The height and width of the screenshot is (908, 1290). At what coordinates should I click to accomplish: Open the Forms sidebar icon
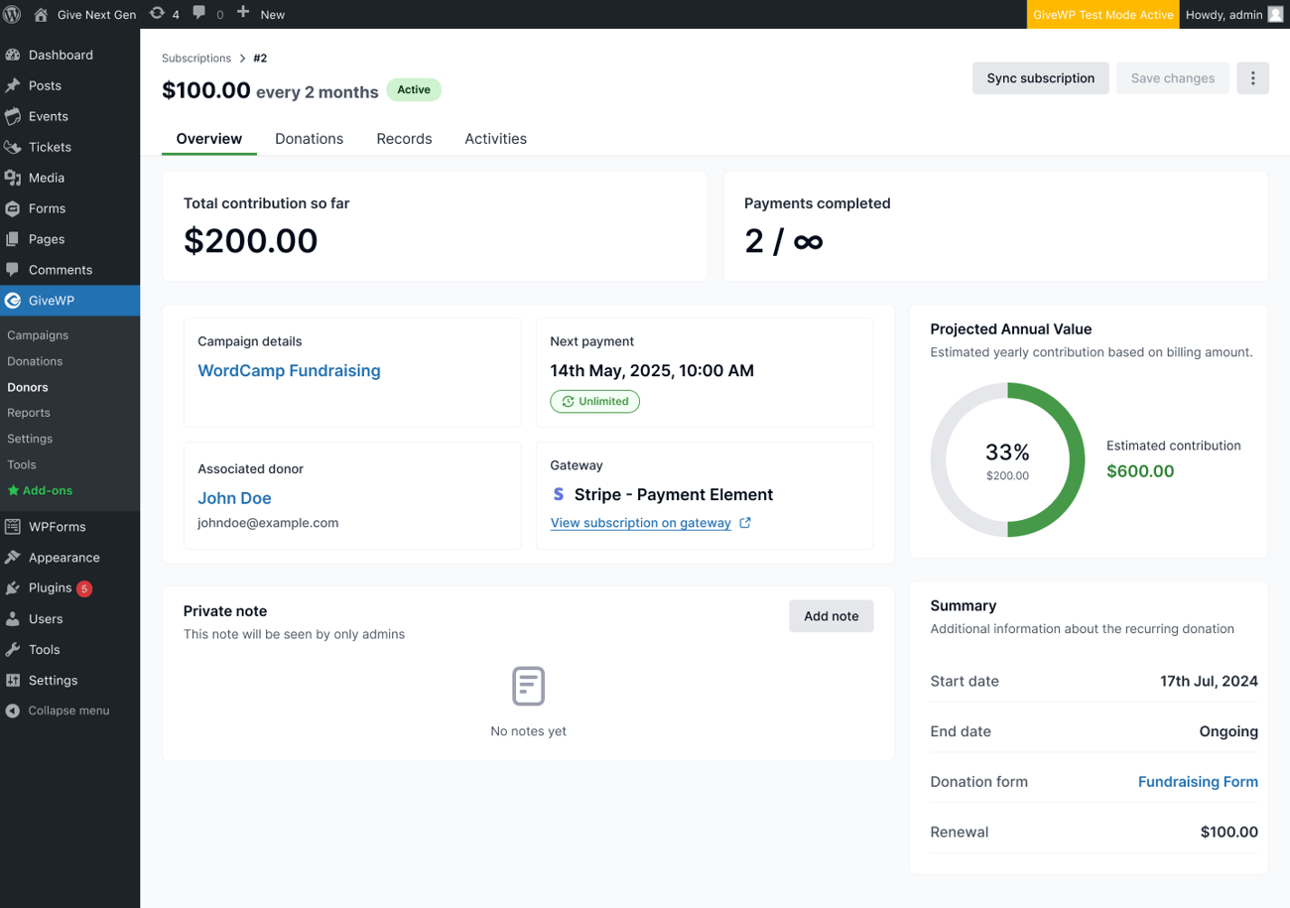click(x=15, y=207)
